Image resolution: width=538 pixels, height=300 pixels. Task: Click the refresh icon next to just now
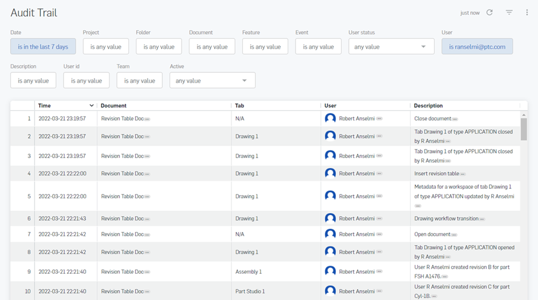tap(489, 12)
